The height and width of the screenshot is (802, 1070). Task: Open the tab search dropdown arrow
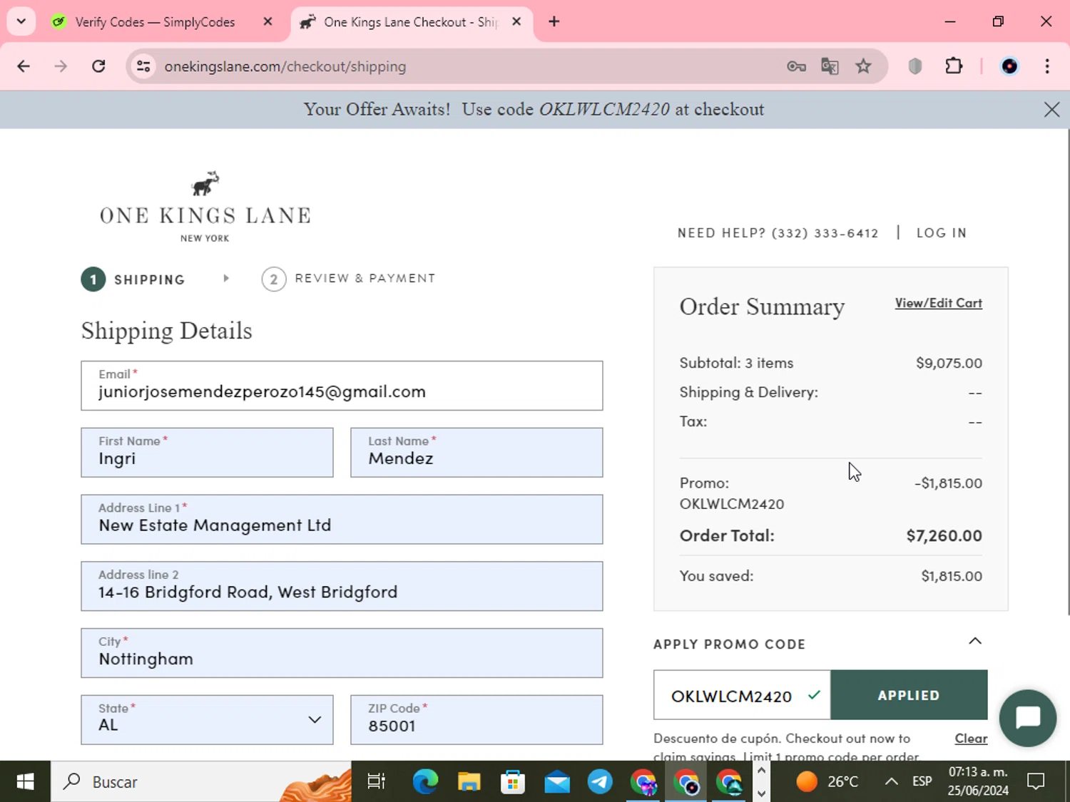click(x=21, y=21)
